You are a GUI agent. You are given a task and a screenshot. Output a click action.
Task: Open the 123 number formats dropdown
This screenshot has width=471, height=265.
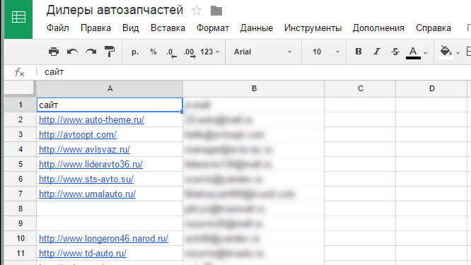click(209, 52)
